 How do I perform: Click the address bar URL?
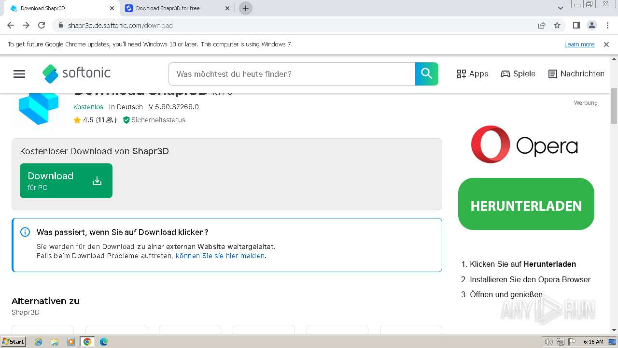[x=120, y=26]
